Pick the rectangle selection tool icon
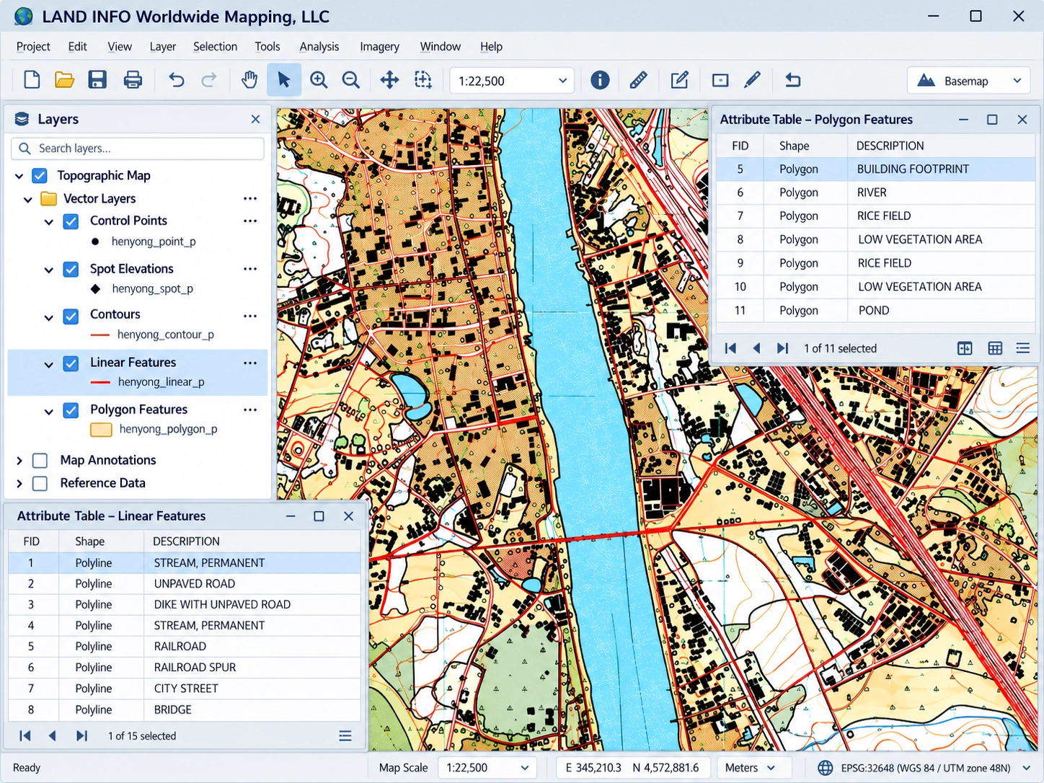 [x=720, y=80]
